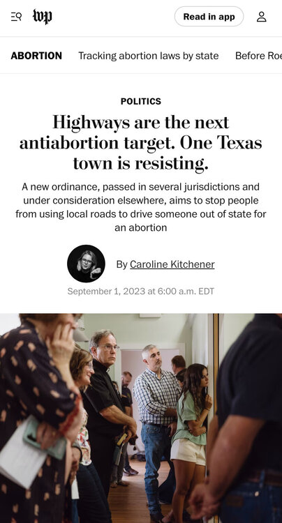
Task: Click the September 1, 2023 timestamp
Action: (x=141, y=291)
